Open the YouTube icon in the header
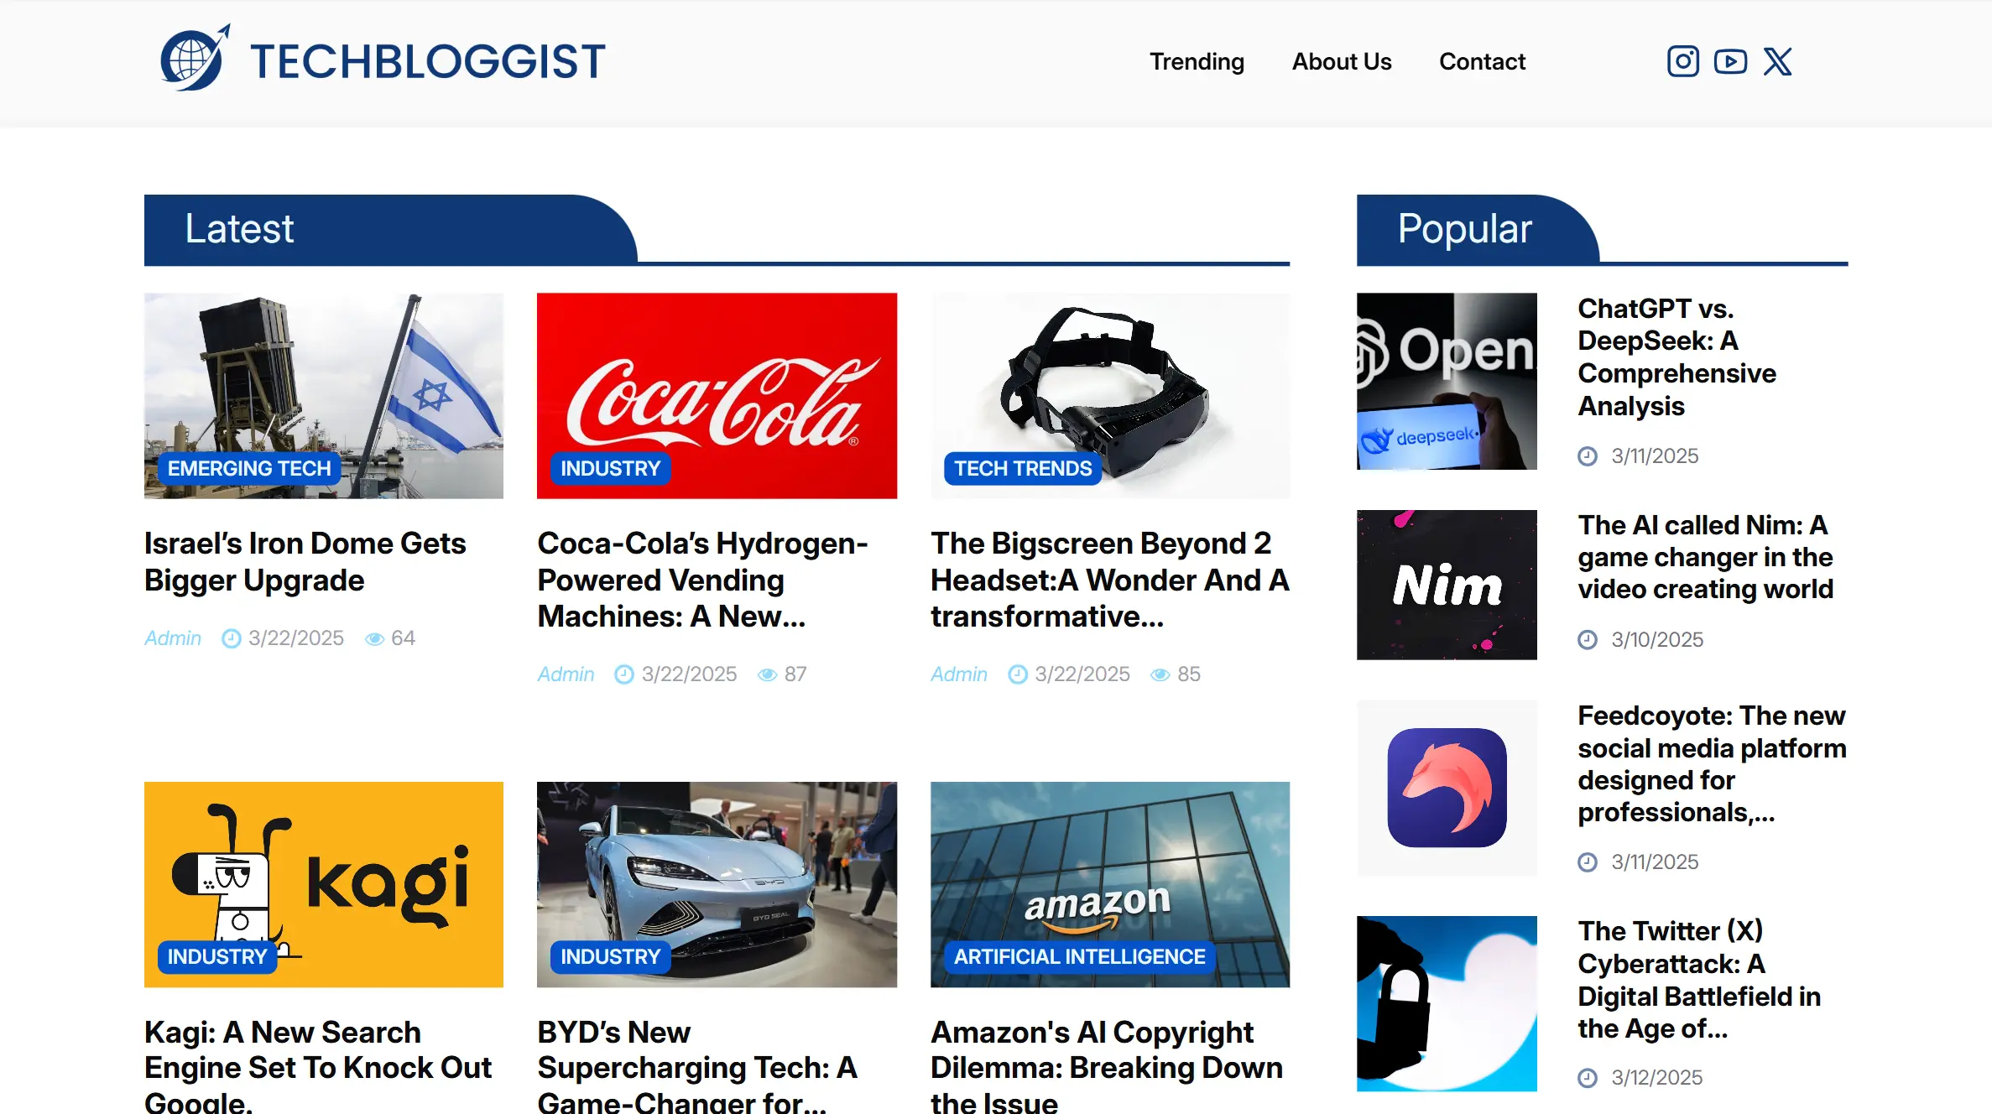The height and width of the screenshot is (1114, 1992). click(1729, 60)
